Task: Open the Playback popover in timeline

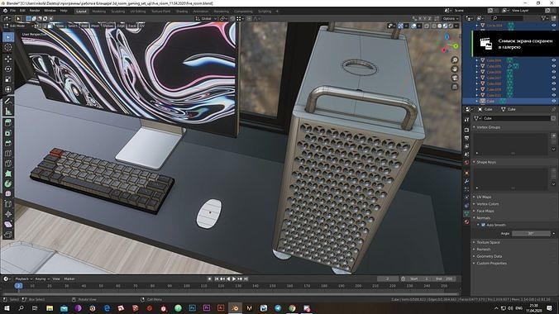Action: tap(23, 279)
